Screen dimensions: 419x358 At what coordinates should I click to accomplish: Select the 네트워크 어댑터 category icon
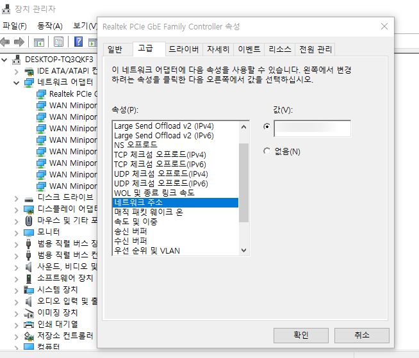29,83
